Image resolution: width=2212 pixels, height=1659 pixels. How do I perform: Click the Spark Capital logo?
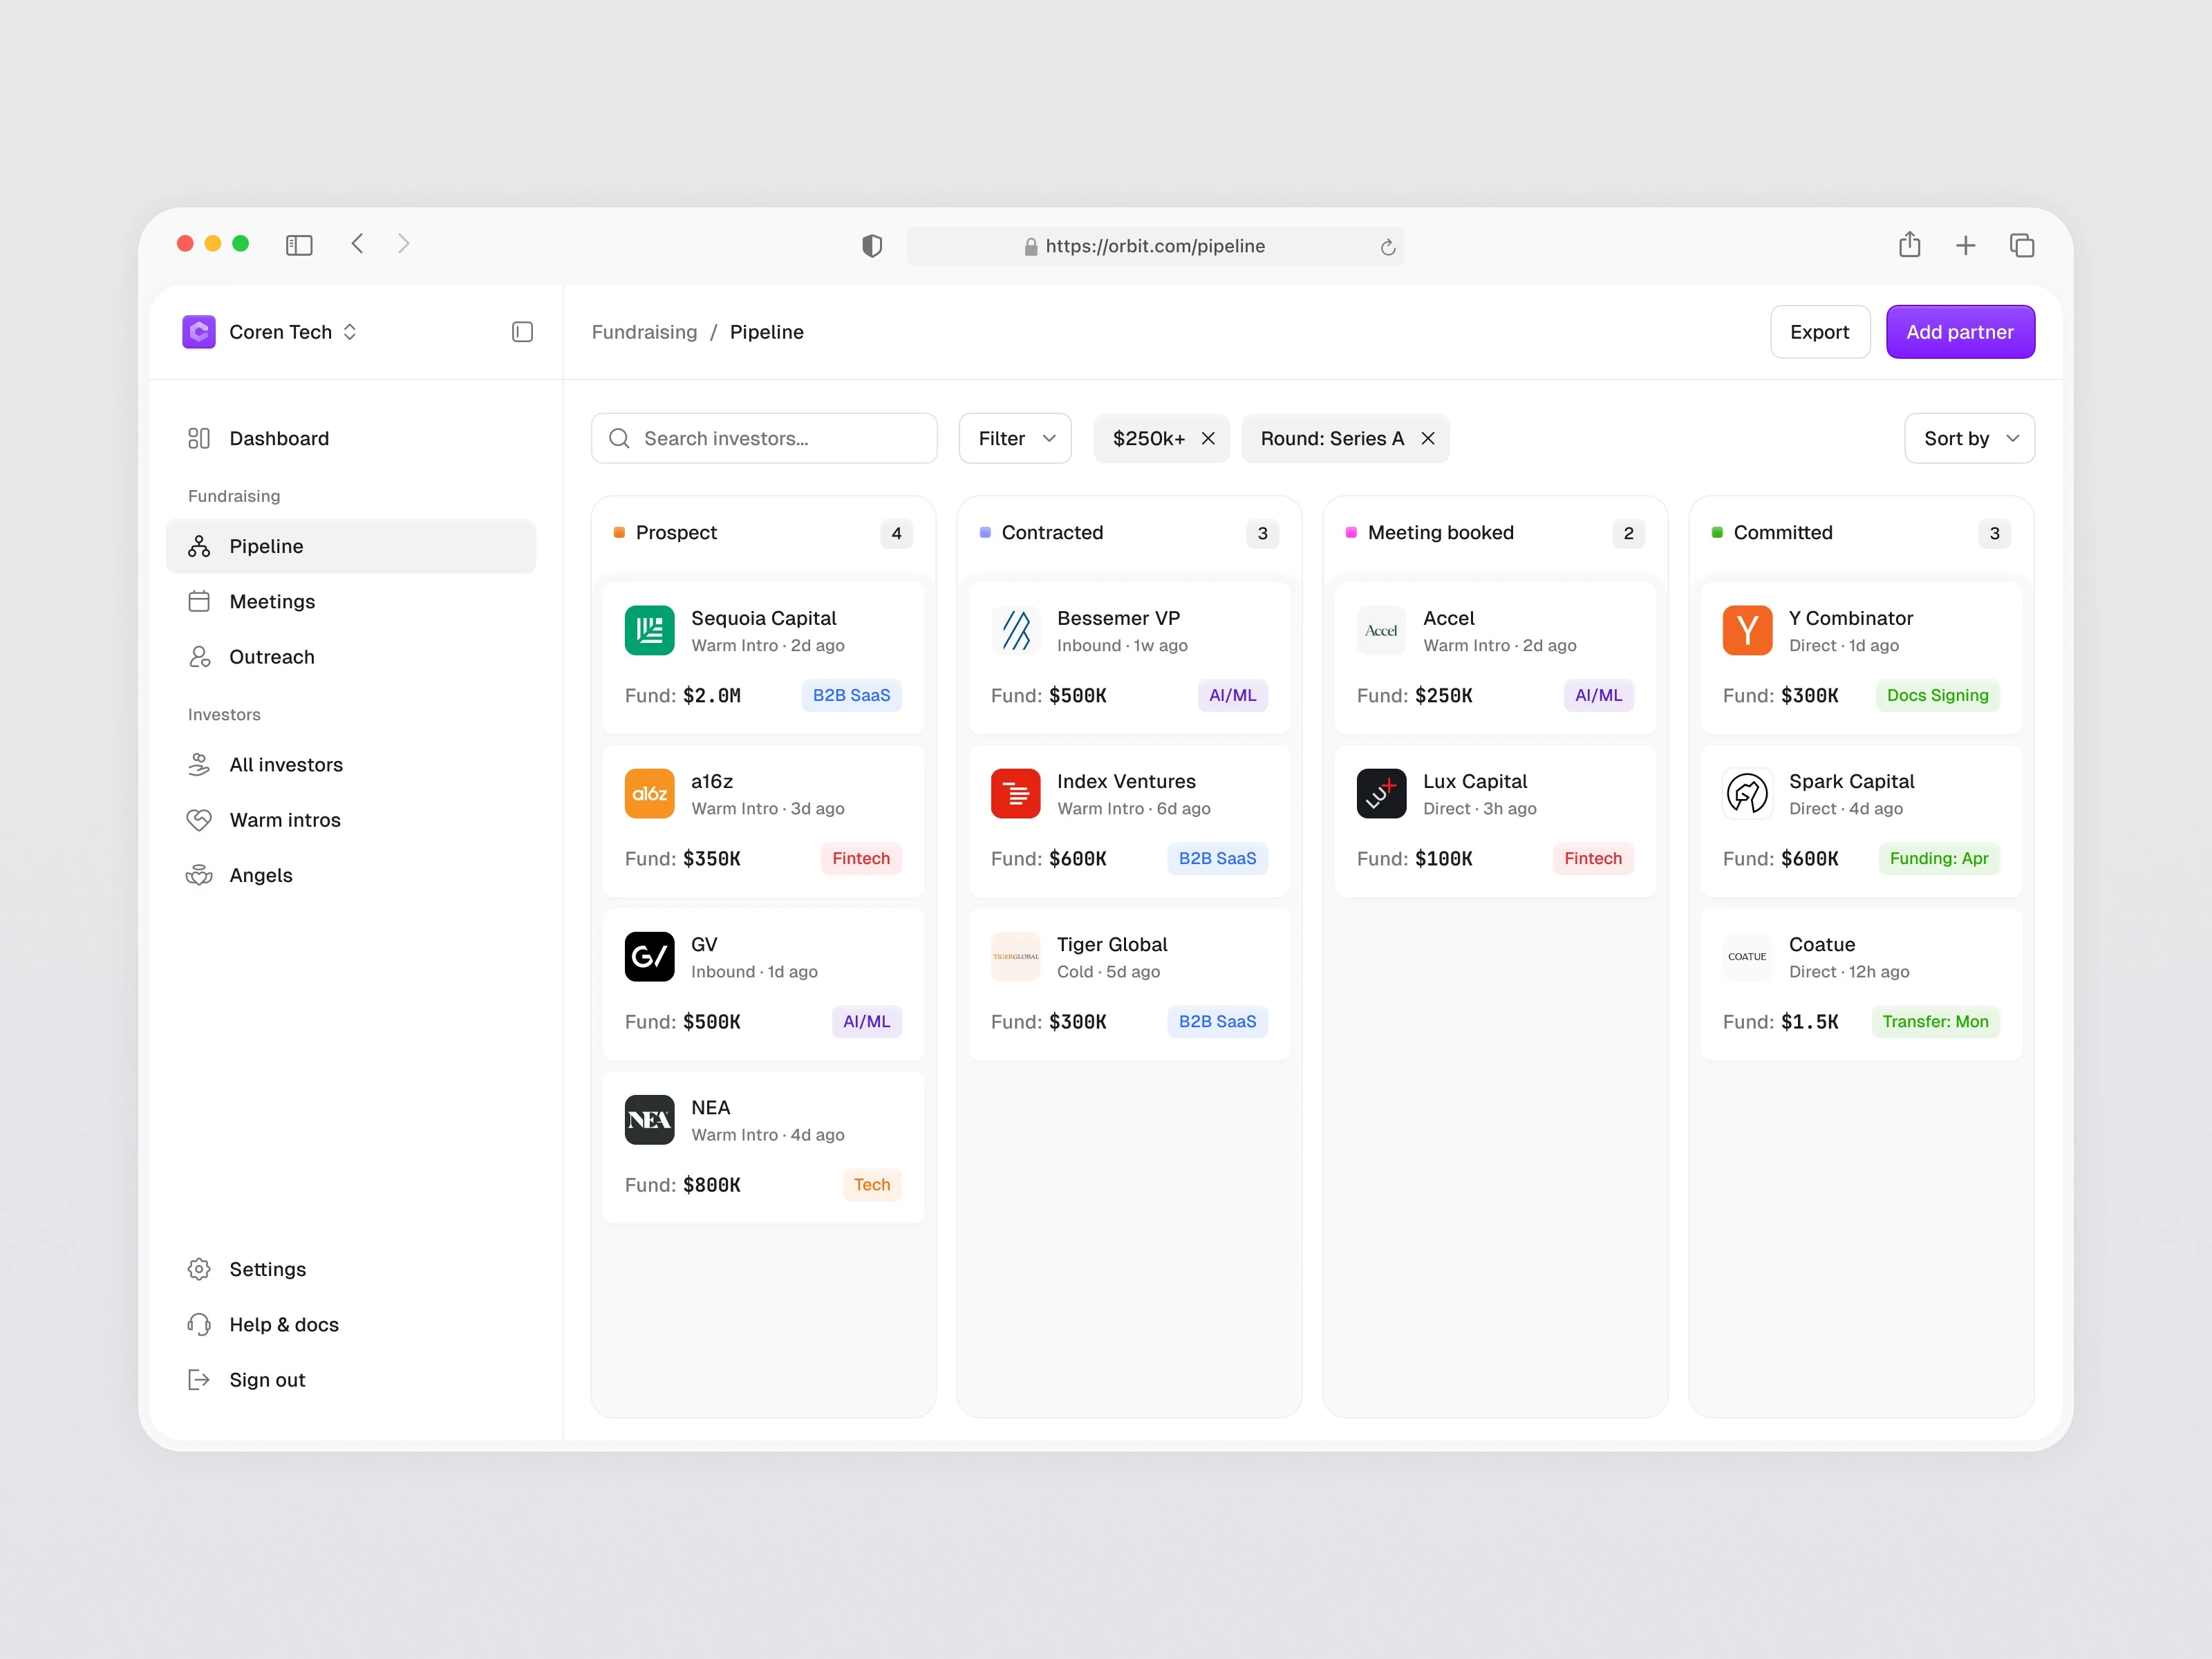[1748, 794]
